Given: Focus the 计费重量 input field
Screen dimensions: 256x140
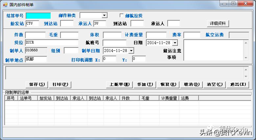Looking at the screenshot, I should click(156, 35).
